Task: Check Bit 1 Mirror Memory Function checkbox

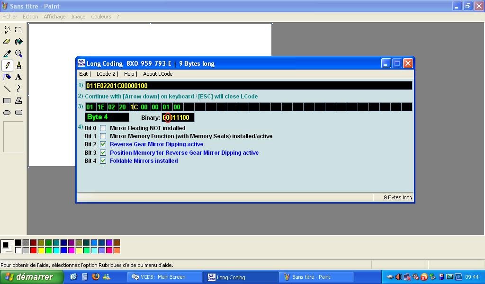Action: [x=103, y=136]
